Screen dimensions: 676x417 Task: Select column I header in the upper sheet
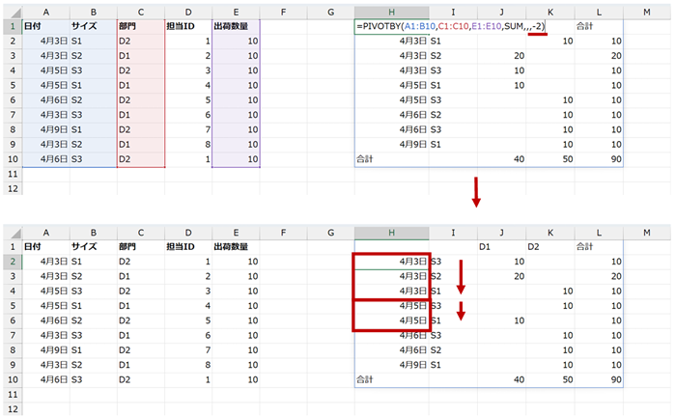(453, 12)
